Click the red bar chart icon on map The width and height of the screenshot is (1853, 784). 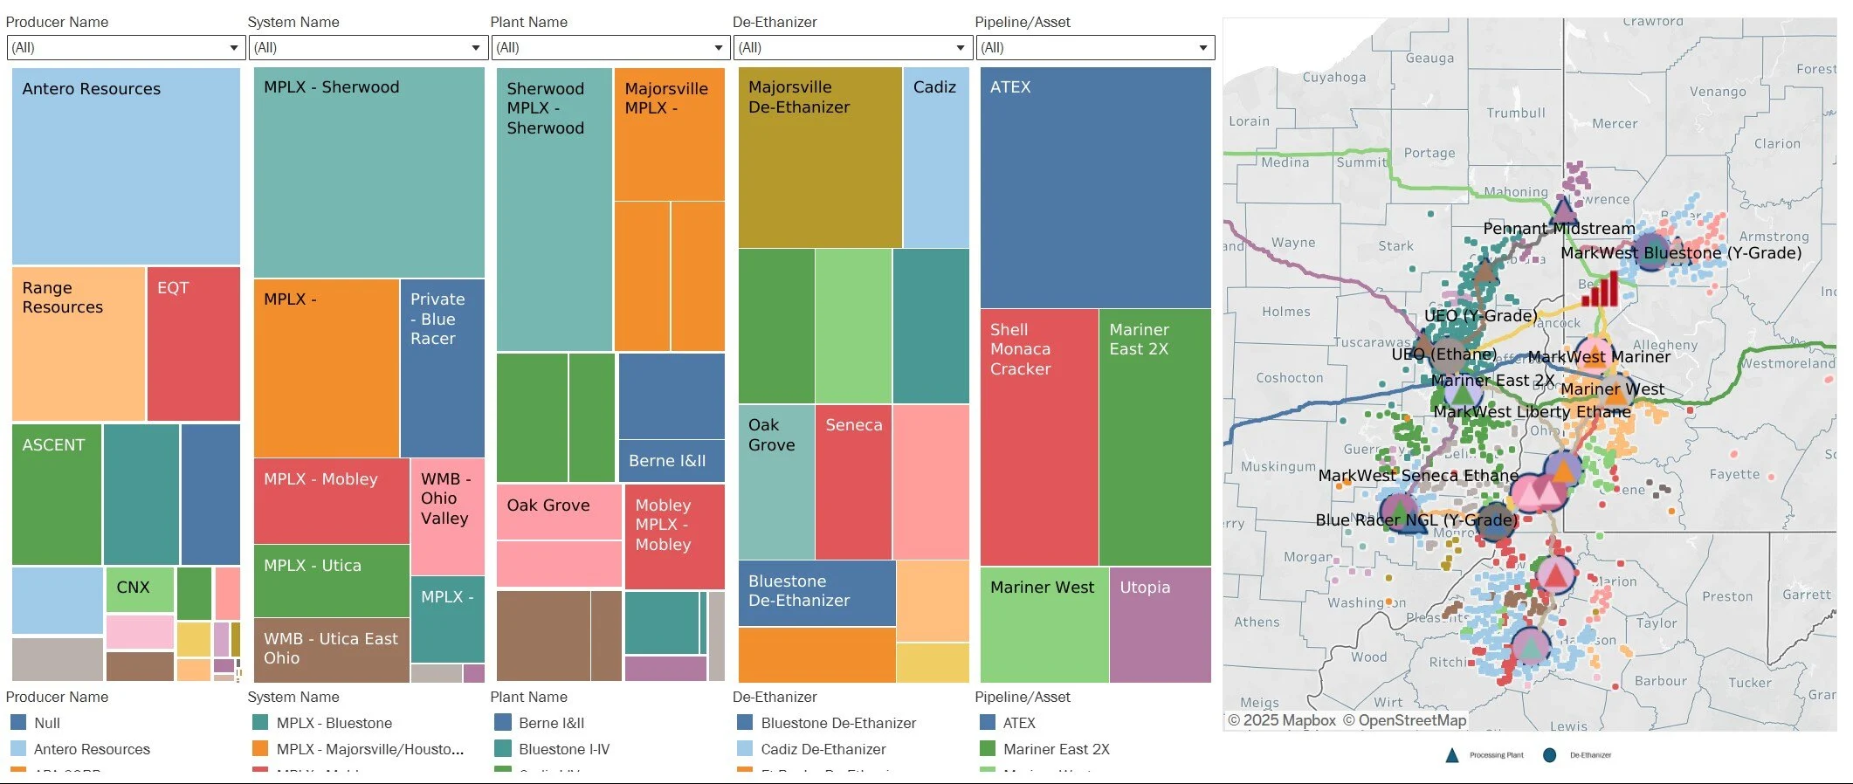click(1600, 289)
